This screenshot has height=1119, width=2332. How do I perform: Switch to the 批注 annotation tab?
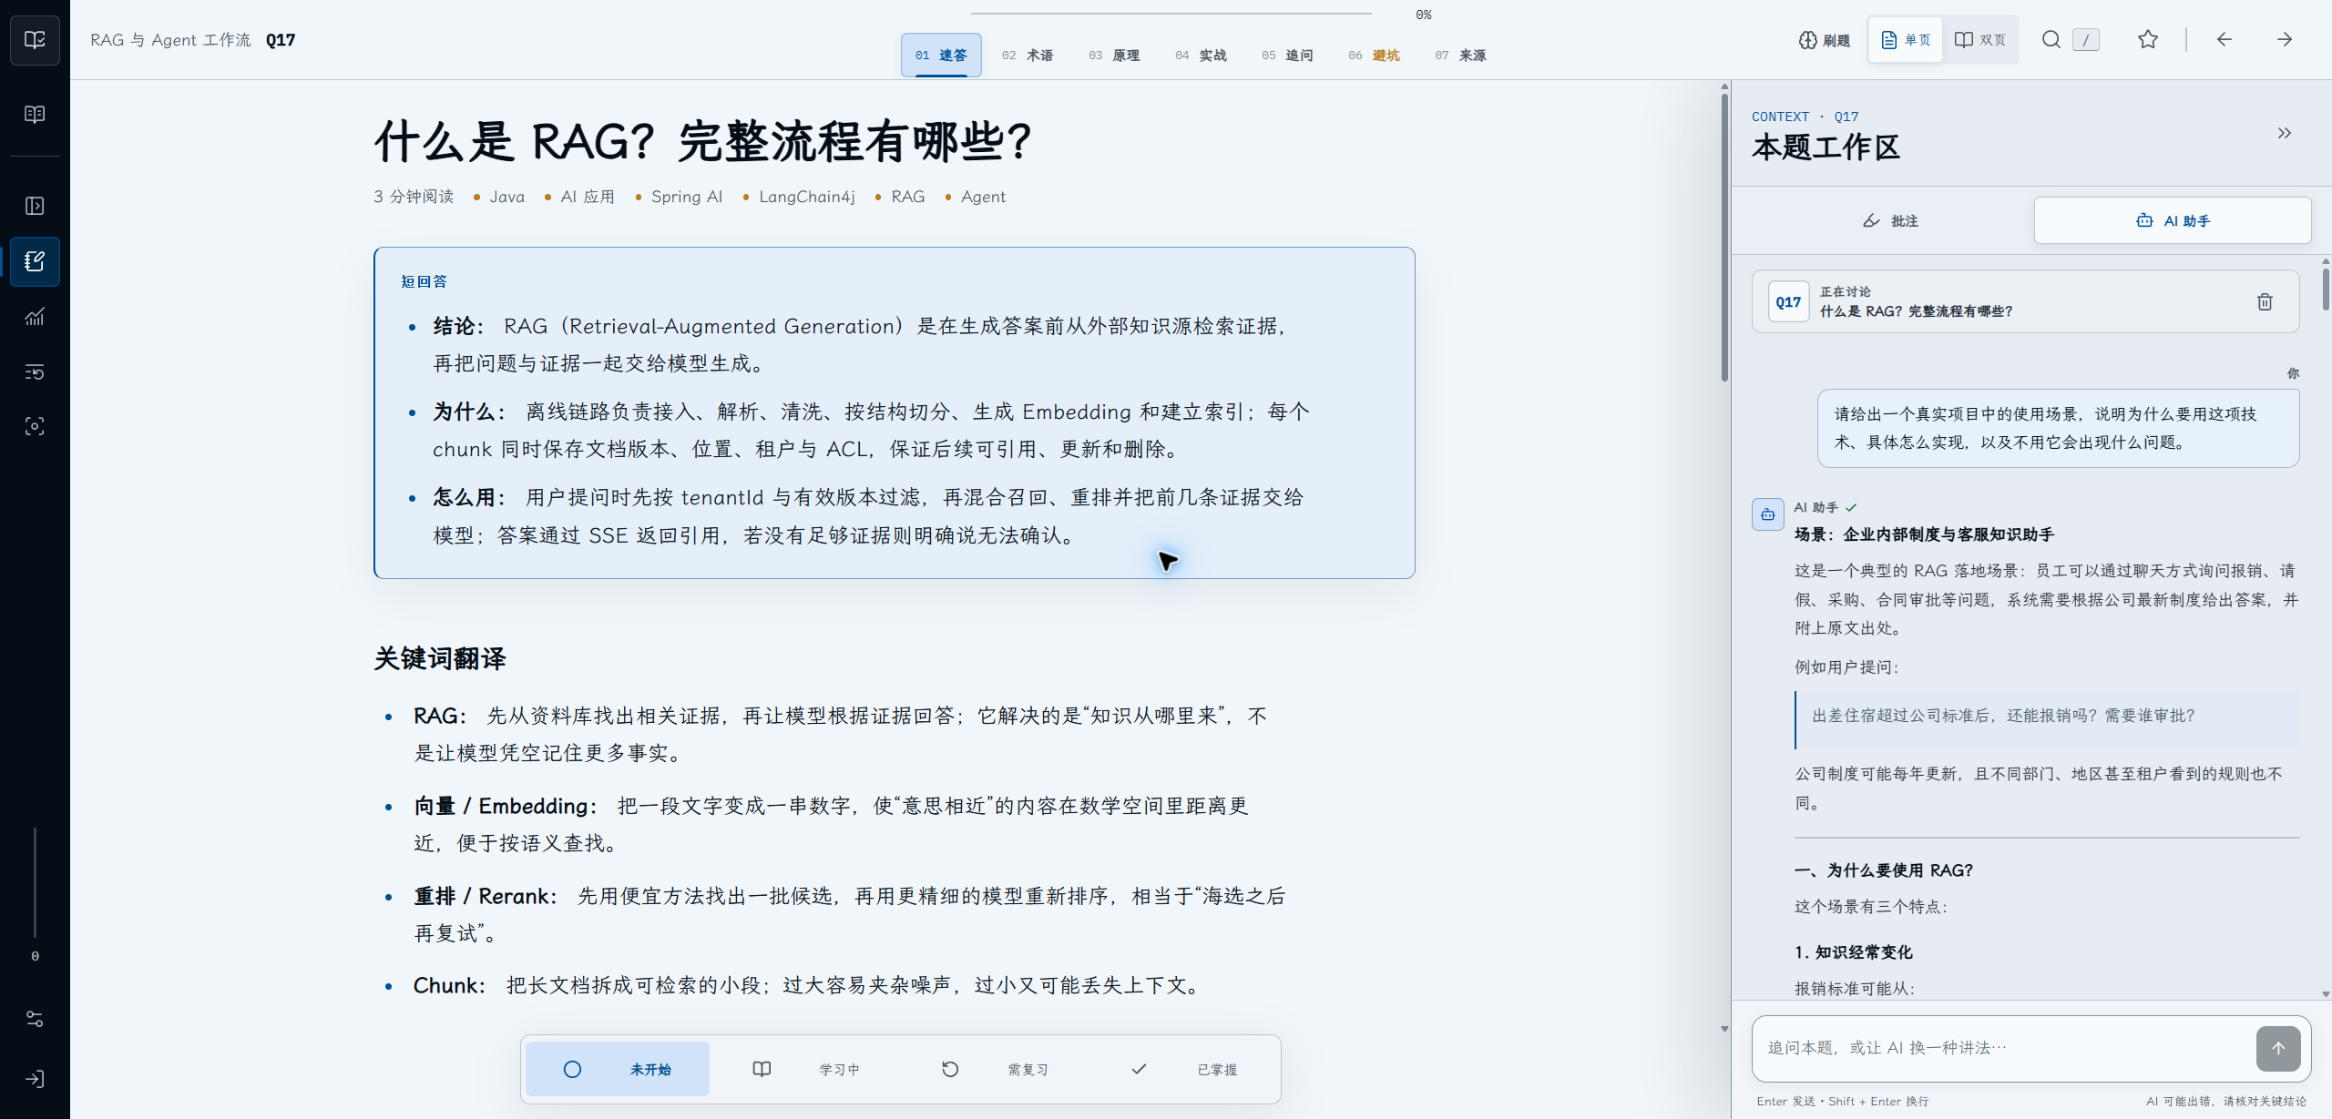click(x=1891, y=221)
